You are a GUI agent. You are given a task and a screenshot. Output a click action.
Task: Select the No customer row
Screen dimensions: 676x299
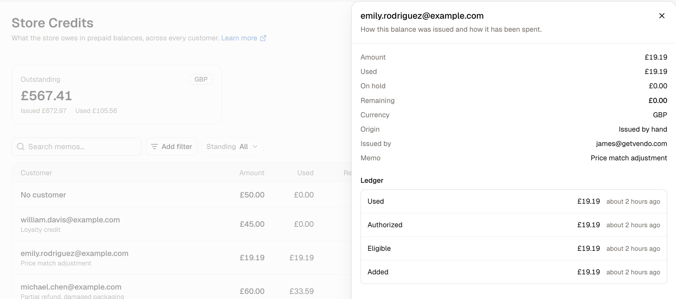coord(182,195)
